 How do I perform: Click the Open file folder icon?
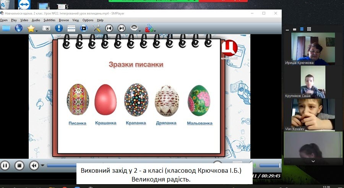click(6, 28)
